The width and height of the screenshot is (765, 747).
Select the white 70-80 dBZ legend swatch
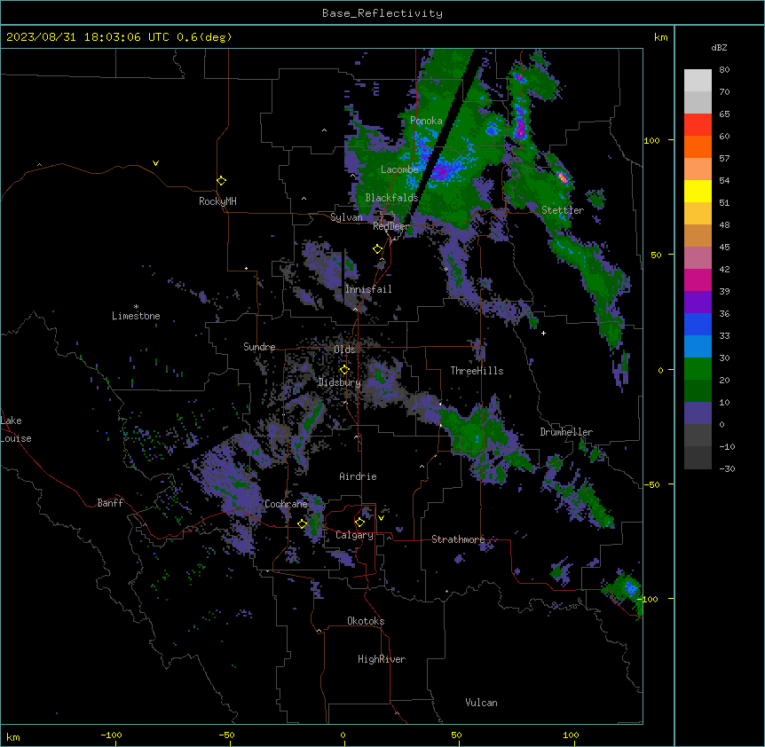(698, 81)
